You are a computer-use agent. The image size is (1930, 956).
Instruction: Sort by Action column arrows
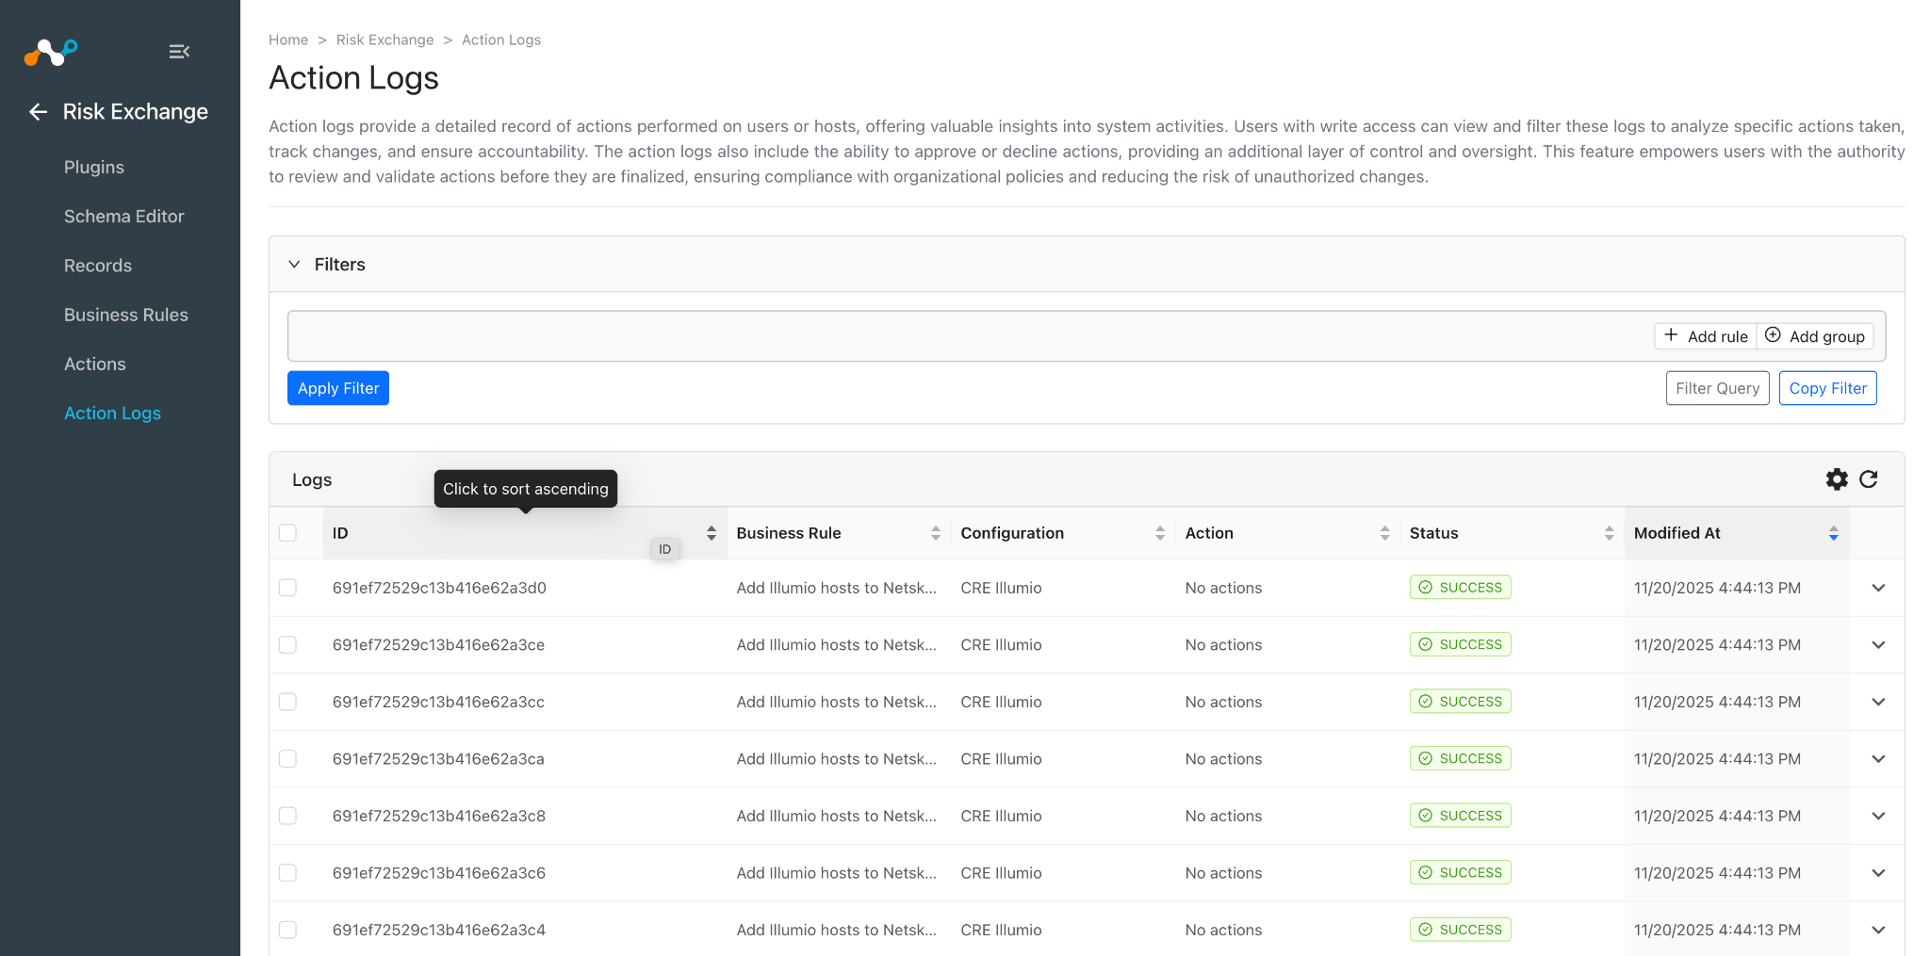(x=1384, y=533)
